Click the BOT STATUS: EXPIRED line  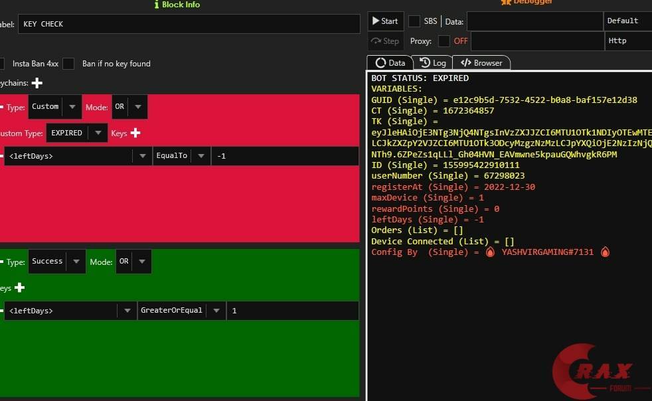pyautogui.click(x=420, y=78)
